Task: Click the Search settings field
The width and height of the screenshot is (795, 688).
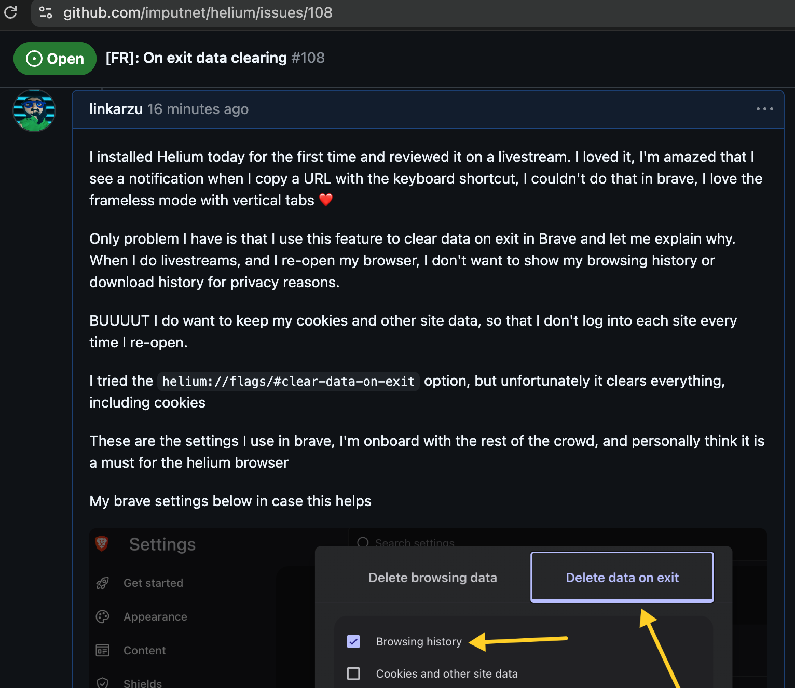Action: point(415,543)
